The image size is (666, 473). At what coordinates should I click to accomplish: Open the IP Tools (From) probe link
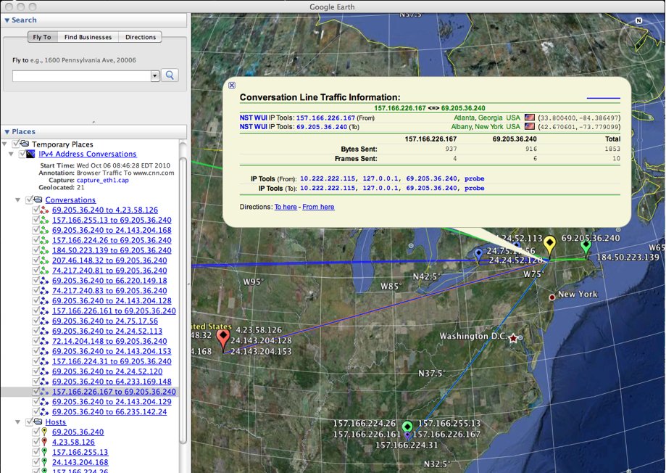point(474,178)
